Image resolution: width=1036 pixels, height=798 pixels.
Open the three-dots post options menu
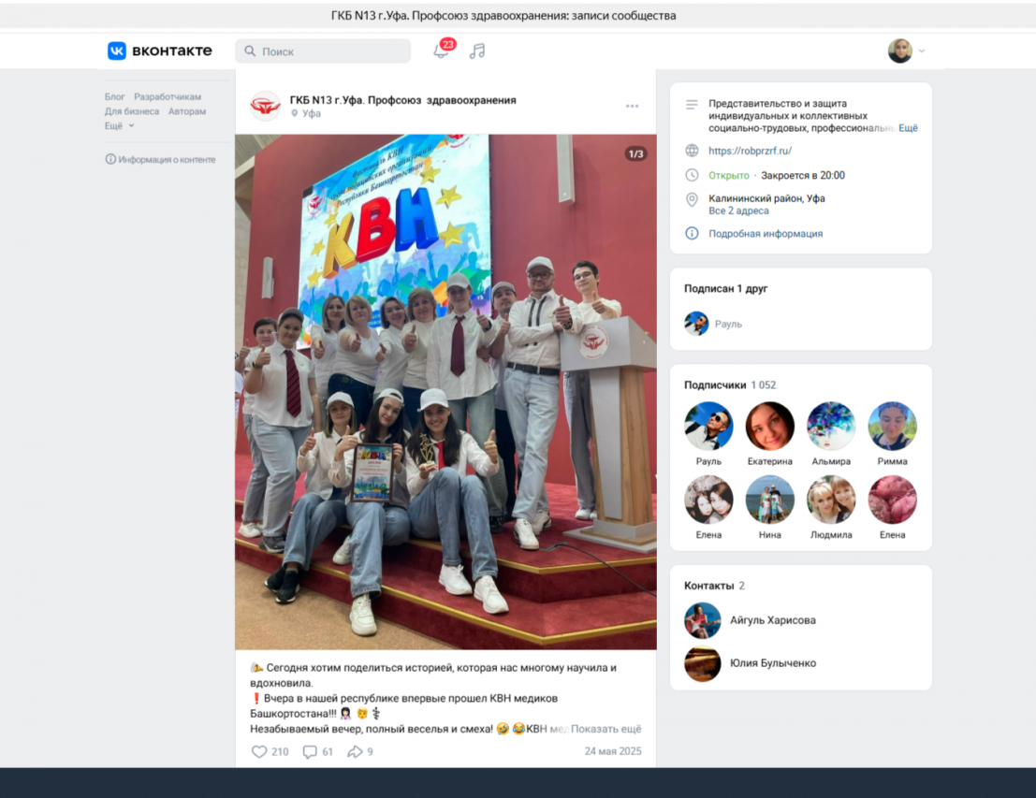[633, 106]
